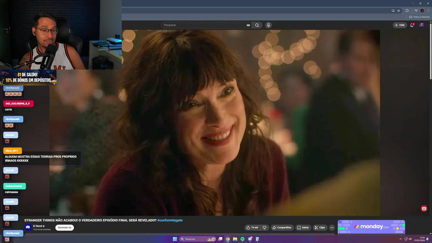
Task: Click the 'caimaaaa' chat message
Action: tap(11, 192)
